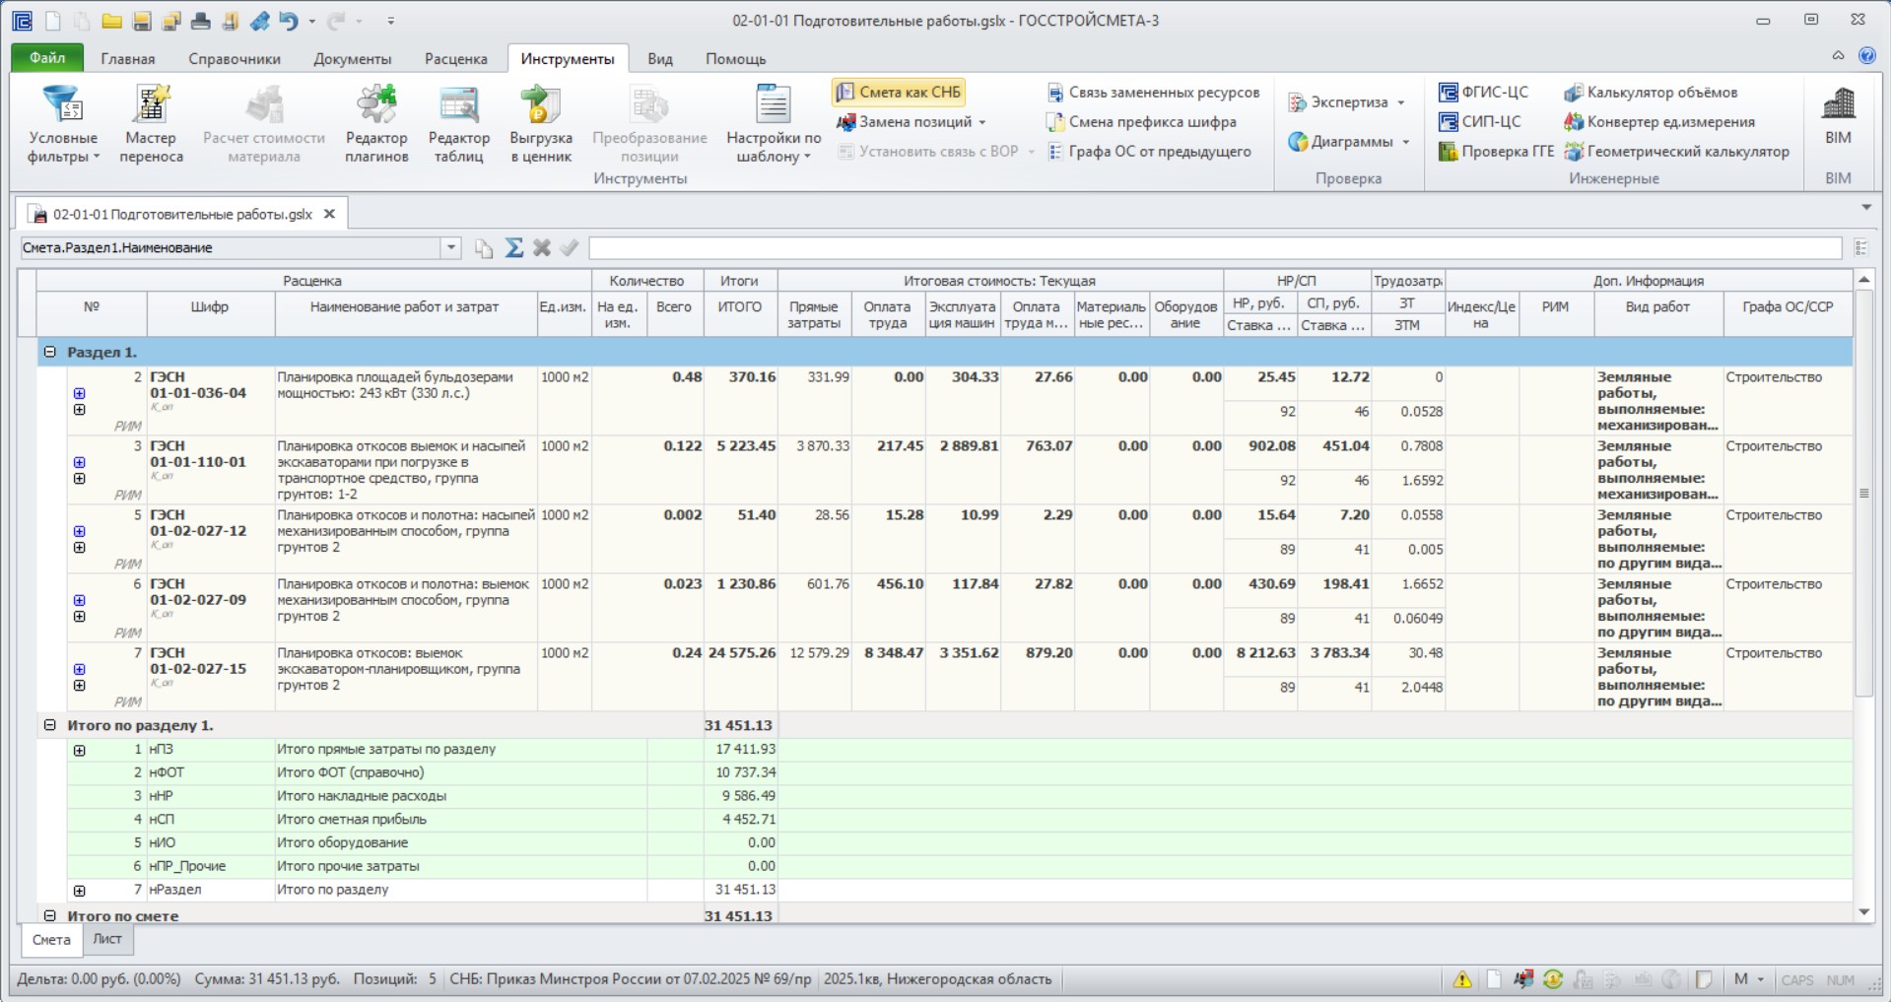
Task: Collapse Раздел 1. section
Action: pos(49,352)
